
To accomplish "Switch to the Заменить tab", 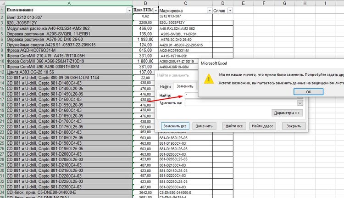I will [185, 86].
